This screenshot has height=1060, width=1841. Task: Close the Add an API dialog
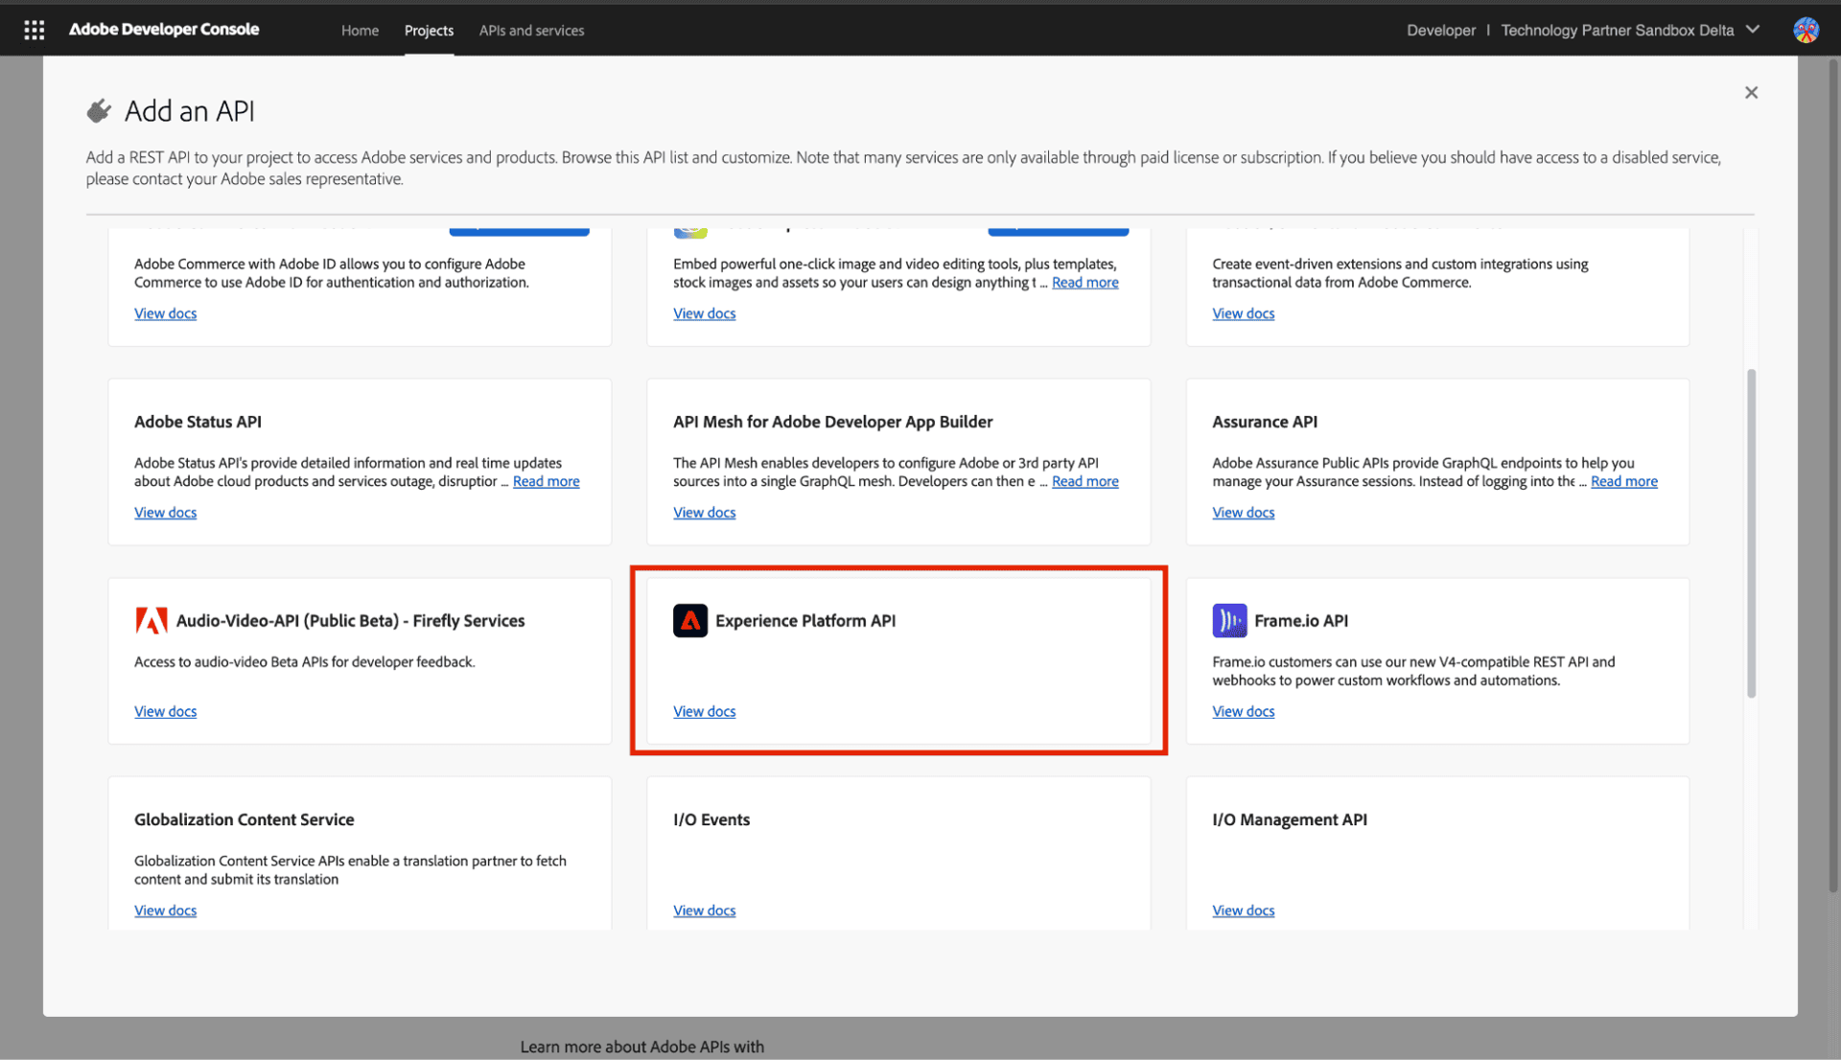tap(1751, 92)
